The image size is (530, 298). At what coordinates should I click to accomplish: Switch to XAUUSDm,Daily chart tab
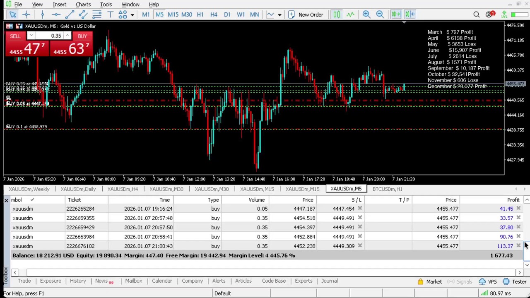coord(78,189)
